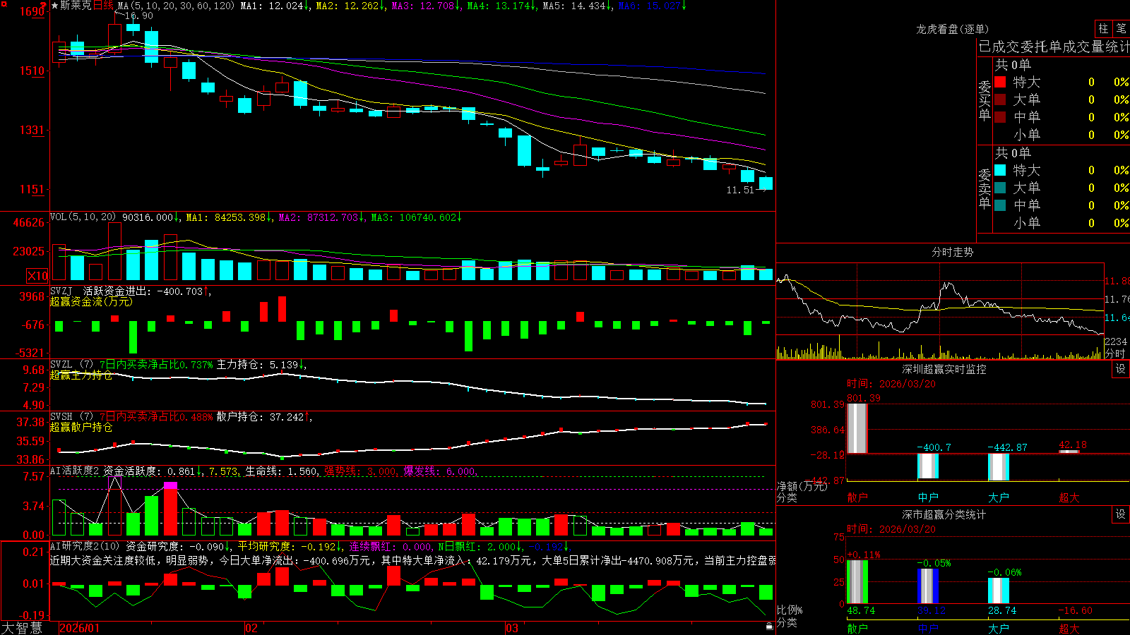1130x635 pixels.
Task: Click the 11.51 low price label
Action: click(x=740, y=190)
